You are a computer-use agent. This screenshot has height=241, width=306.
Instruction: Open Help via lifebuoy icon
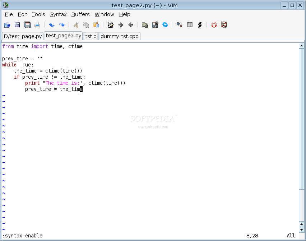tap(214, 25)
